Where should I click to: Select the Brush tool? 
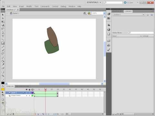click(3, 50)
